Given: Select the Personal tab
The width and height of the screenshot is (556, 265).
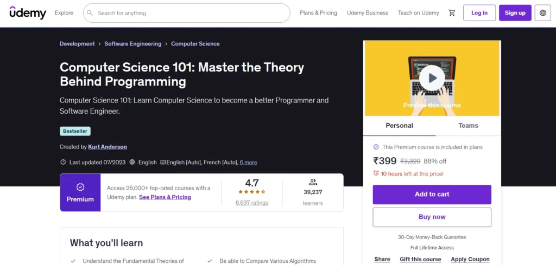Looking at the screenshot, I should 399,126.
